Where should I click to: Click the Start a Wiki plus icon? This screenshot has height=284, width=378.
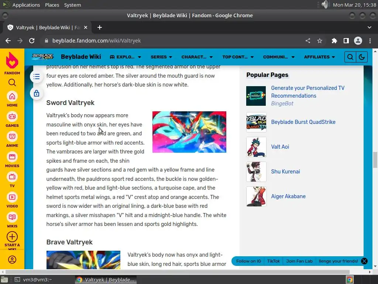[x=12, y=237]
